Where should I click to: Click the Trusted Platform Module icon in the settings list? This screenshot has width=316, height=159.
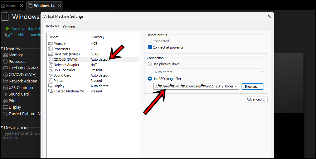(51, 91)
